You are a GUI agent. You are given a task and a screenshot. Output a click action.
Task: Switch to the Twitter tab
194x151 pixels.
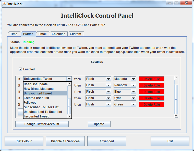(28, 34)
